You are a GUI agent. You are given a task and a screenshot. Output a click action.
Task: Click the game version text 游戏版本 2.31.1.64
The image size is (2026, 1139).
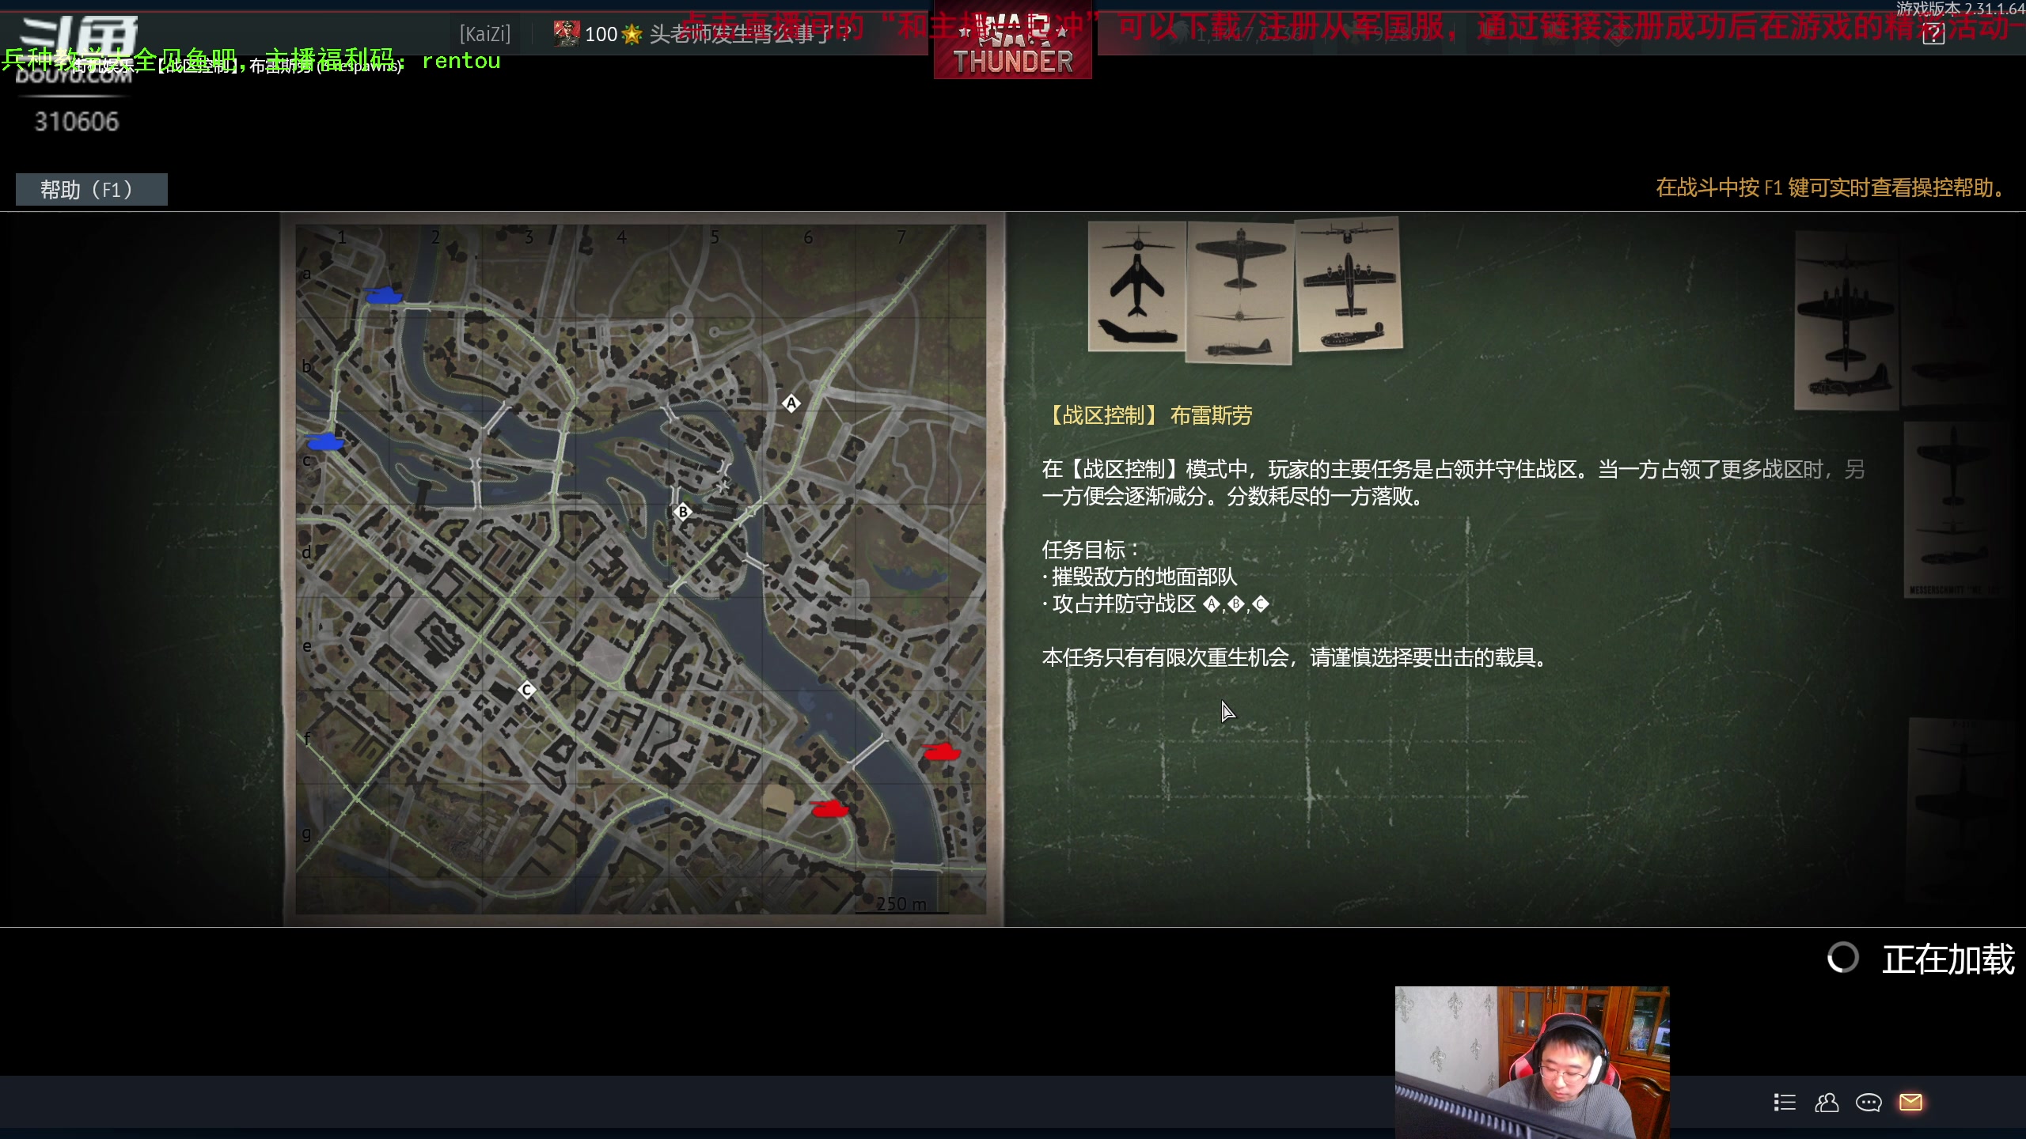[1960, 9]
